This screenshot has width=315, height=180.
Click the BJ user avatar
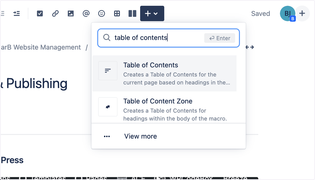tap(287, 13)
